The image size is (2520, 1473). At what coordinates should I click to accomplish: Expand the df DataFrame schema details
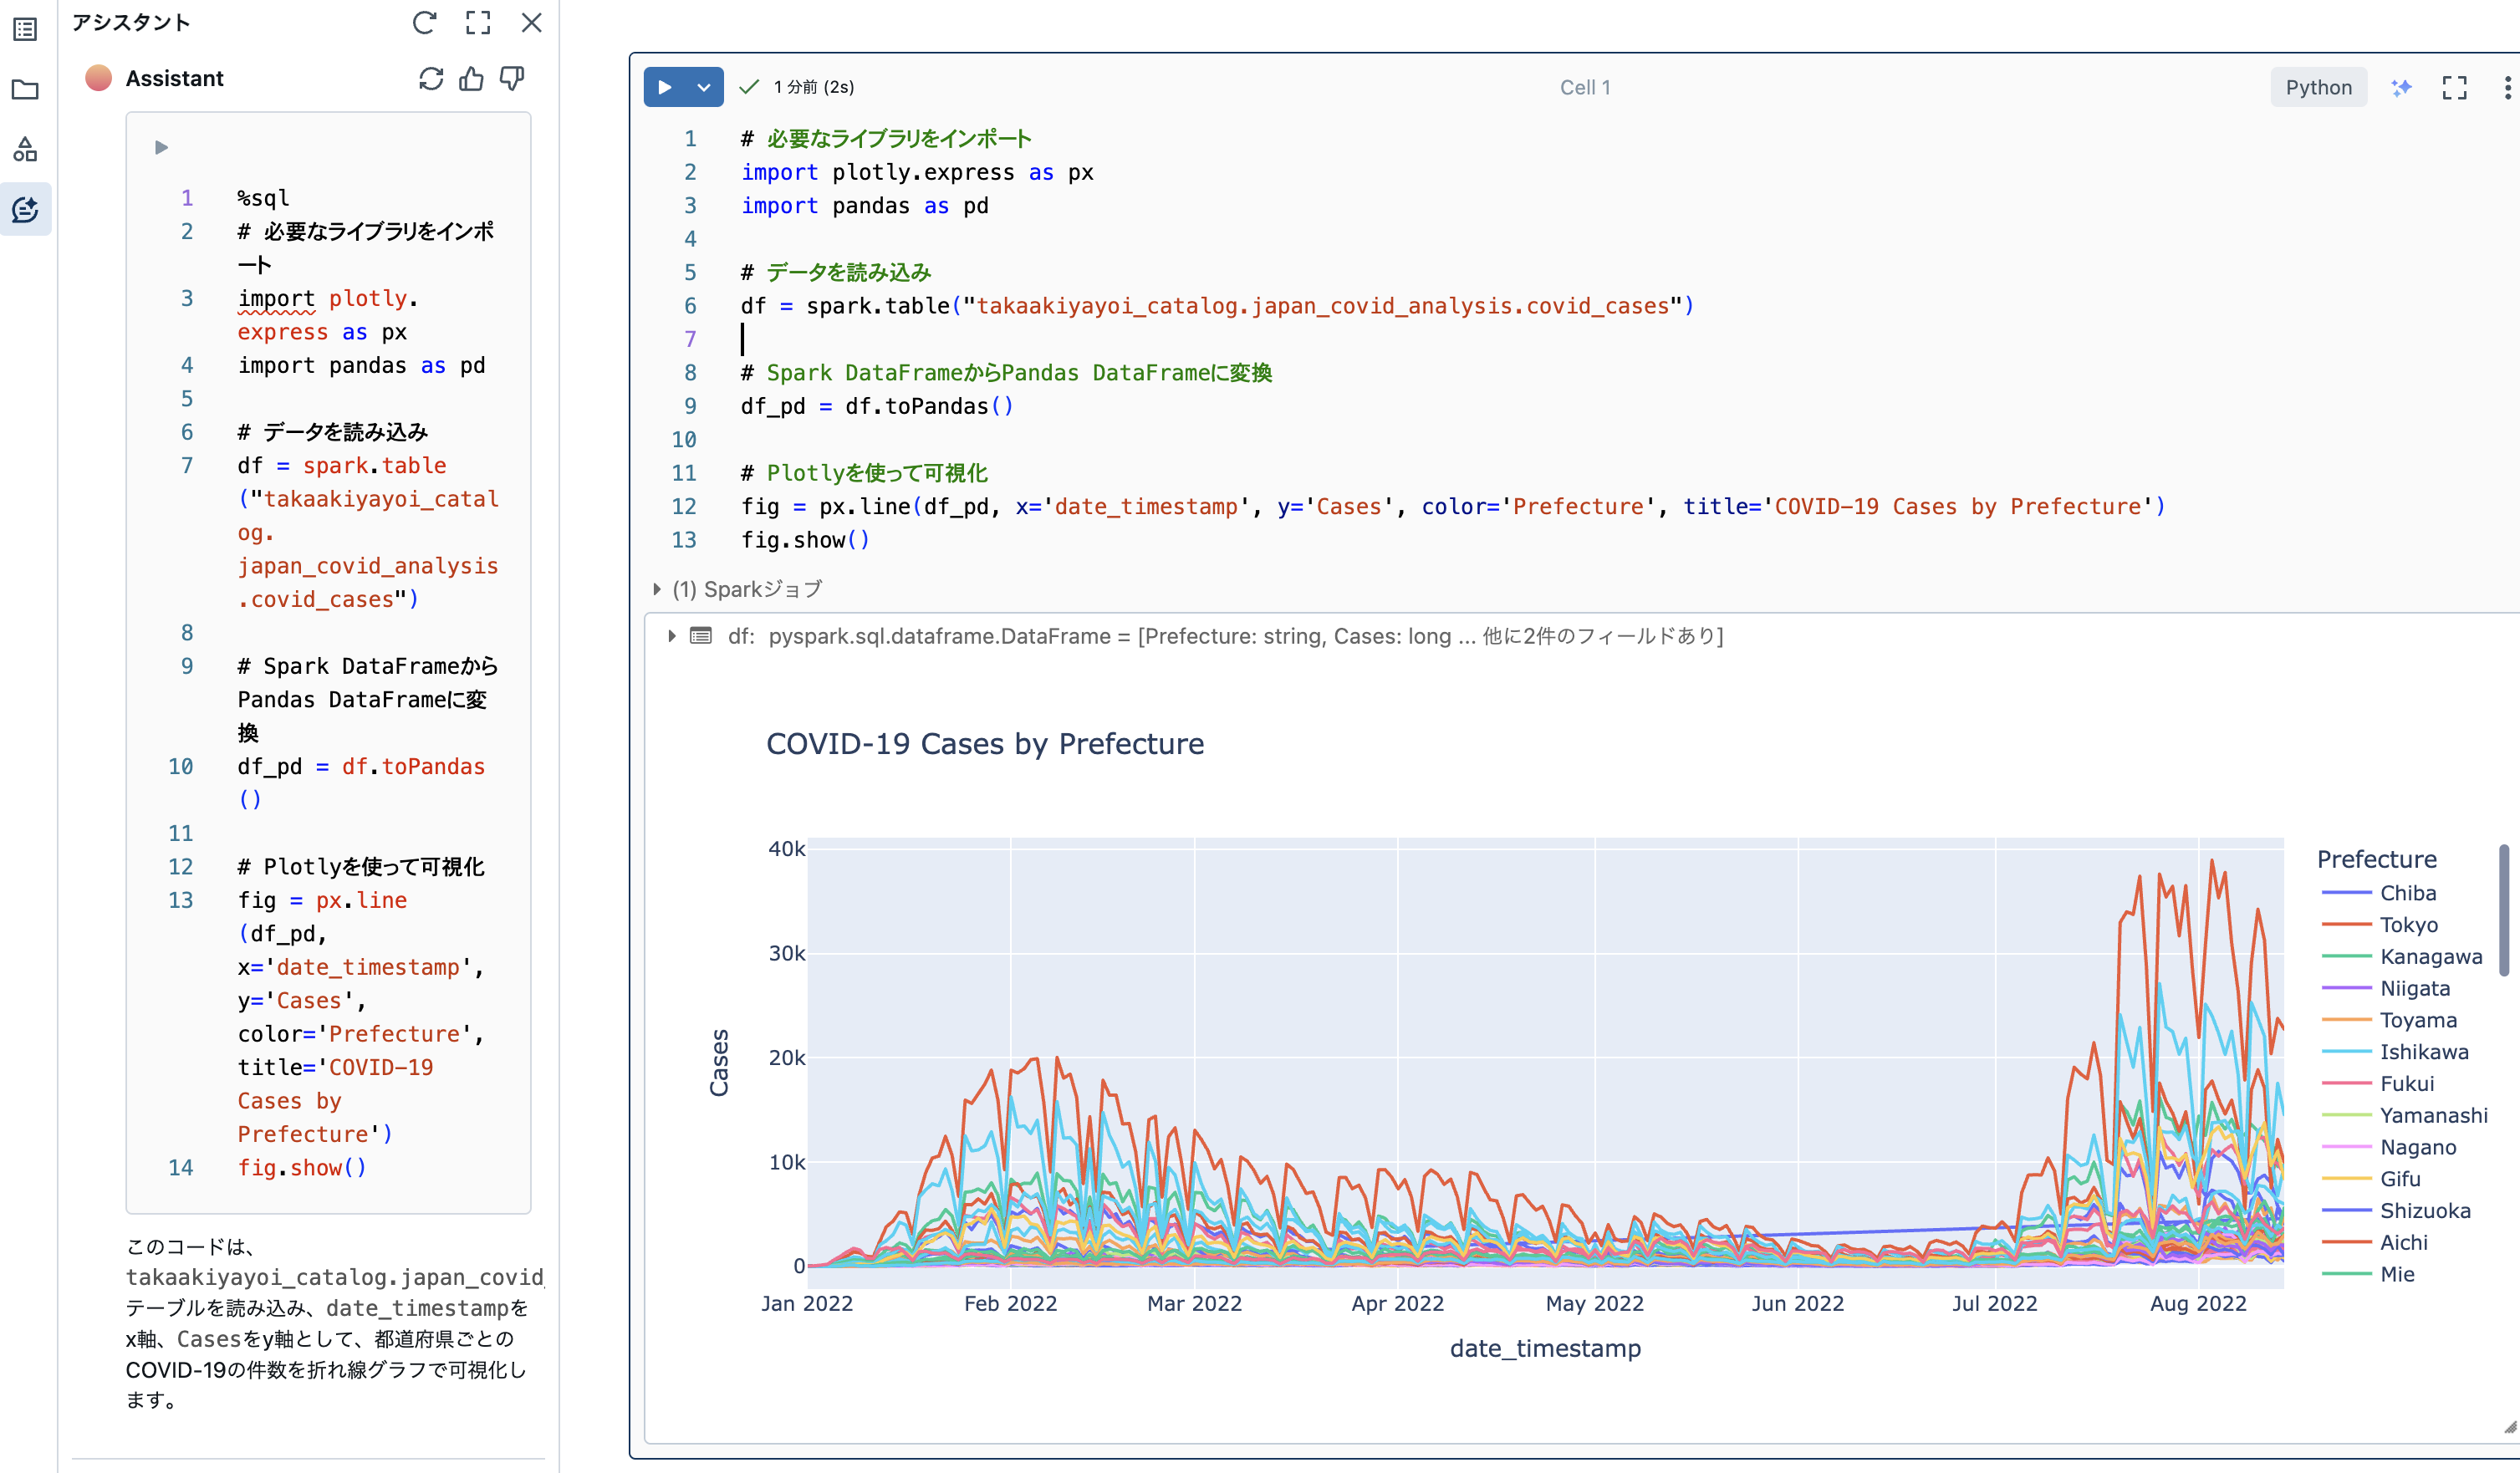672,636
